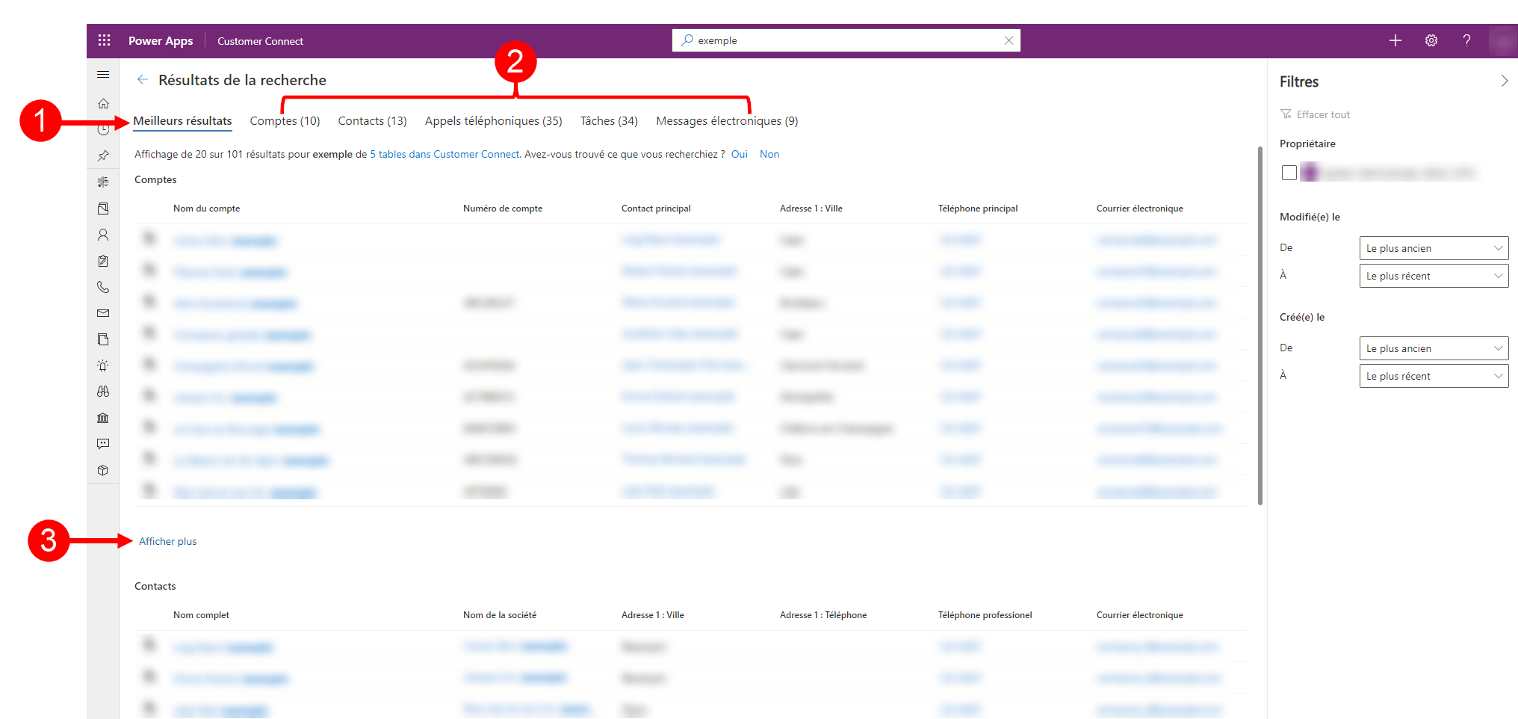The image size is (1518, 719).
Task: Click Oui to confirm results helpful
Action: [x=739, y=154]
